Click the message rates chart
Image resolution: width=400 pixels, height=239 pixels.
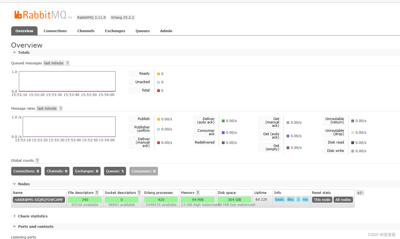pyautogui.click(x=69, y=127)
